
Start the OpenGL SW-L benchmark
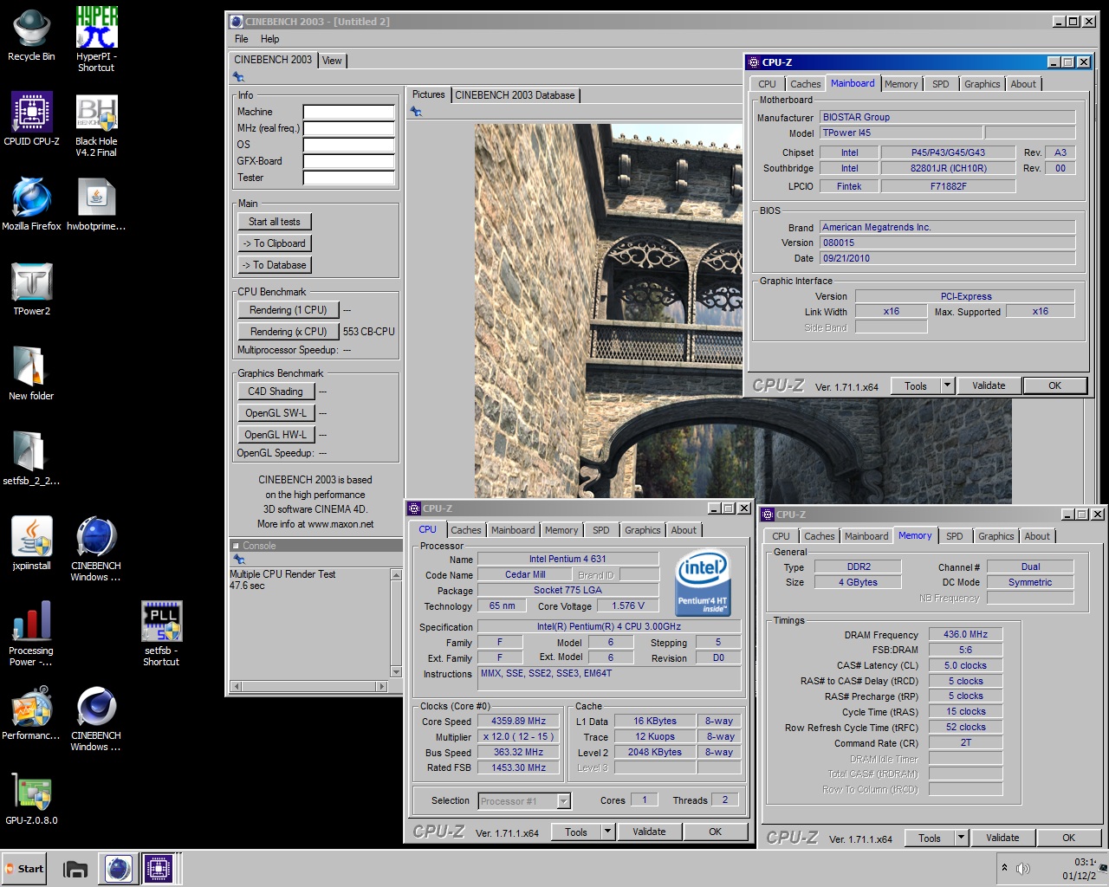(276, 413)
